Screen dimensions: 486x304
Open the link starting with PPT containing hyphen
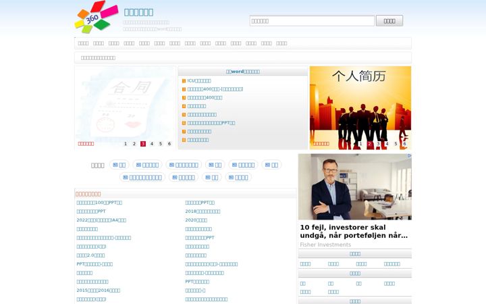point(94,264)
